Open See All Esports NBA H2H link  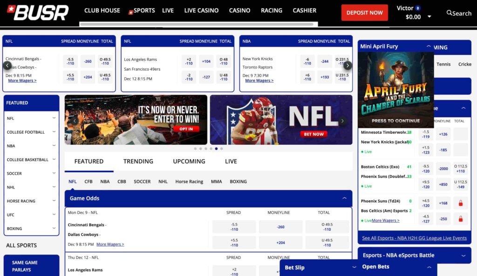click(414, 238)
